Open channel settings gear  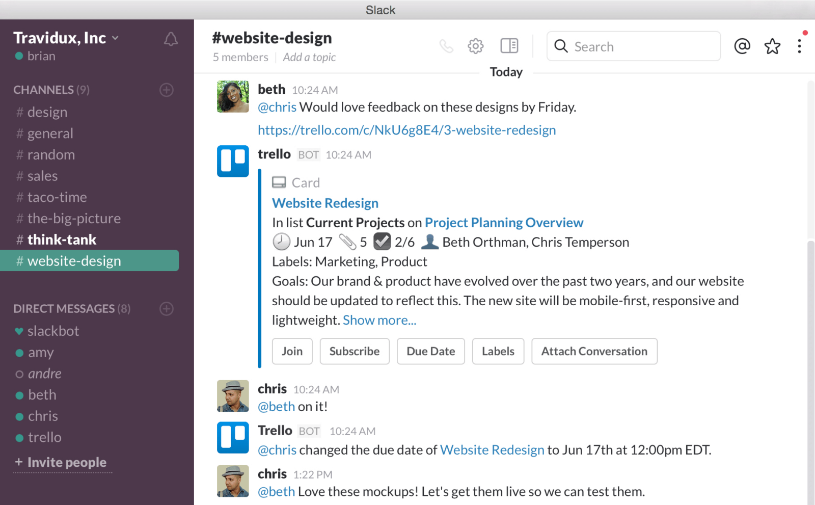[475, 46]
